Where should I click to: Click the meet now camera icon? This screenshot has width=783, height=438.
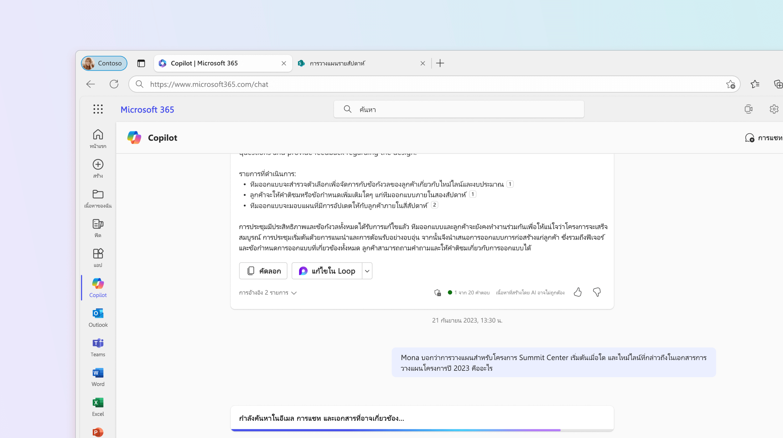pos(749,109)
